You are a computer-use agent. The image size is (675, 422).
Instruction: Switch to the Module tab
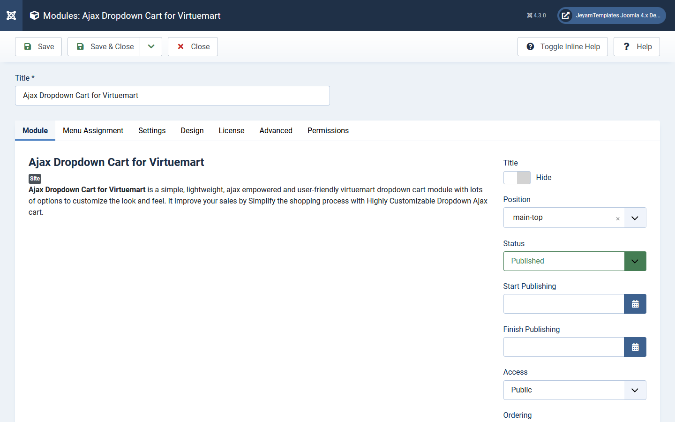(35, 130)
